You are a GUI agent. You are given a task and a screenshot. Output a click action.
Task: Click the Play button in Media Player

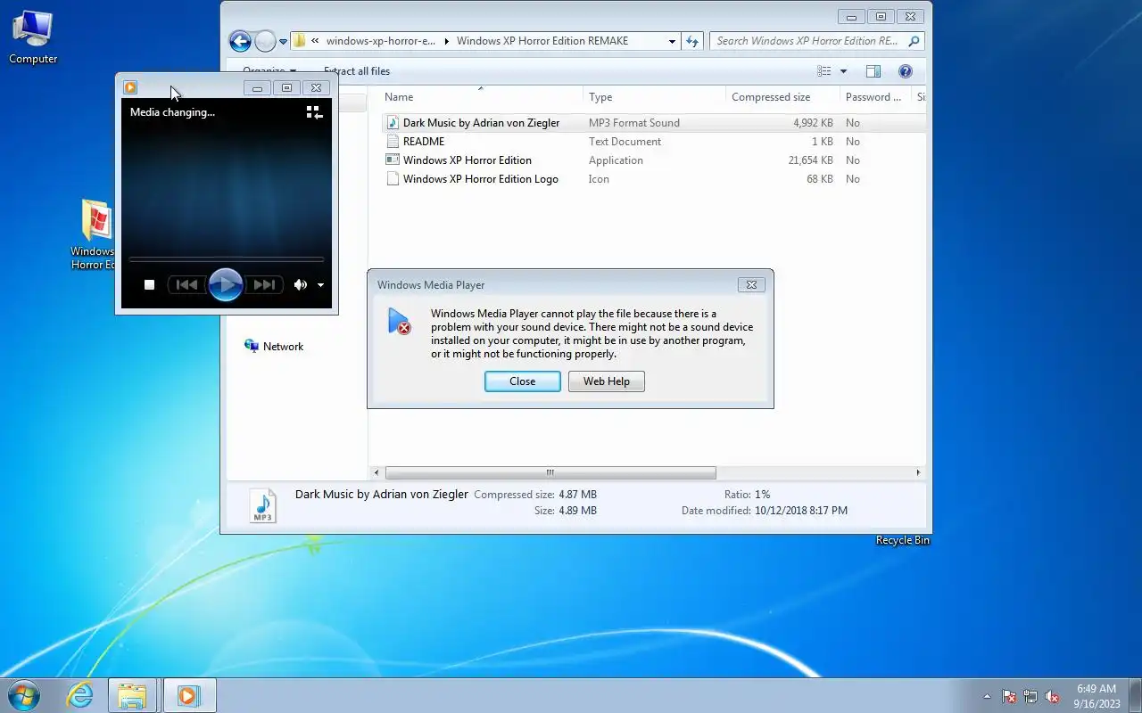pos(226,284)
